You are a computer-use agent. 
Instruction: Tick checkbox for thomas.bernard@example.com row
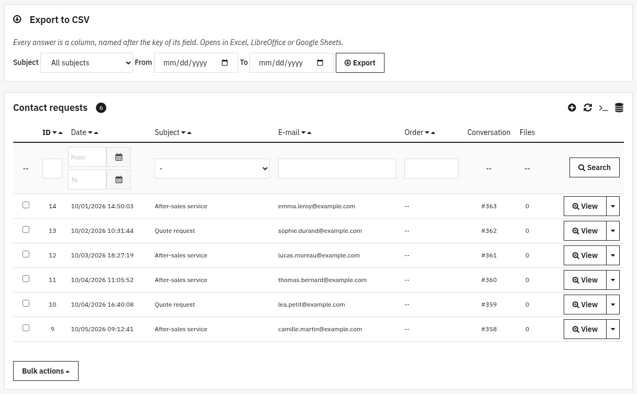pyautogui.click(x=26, y=279)
